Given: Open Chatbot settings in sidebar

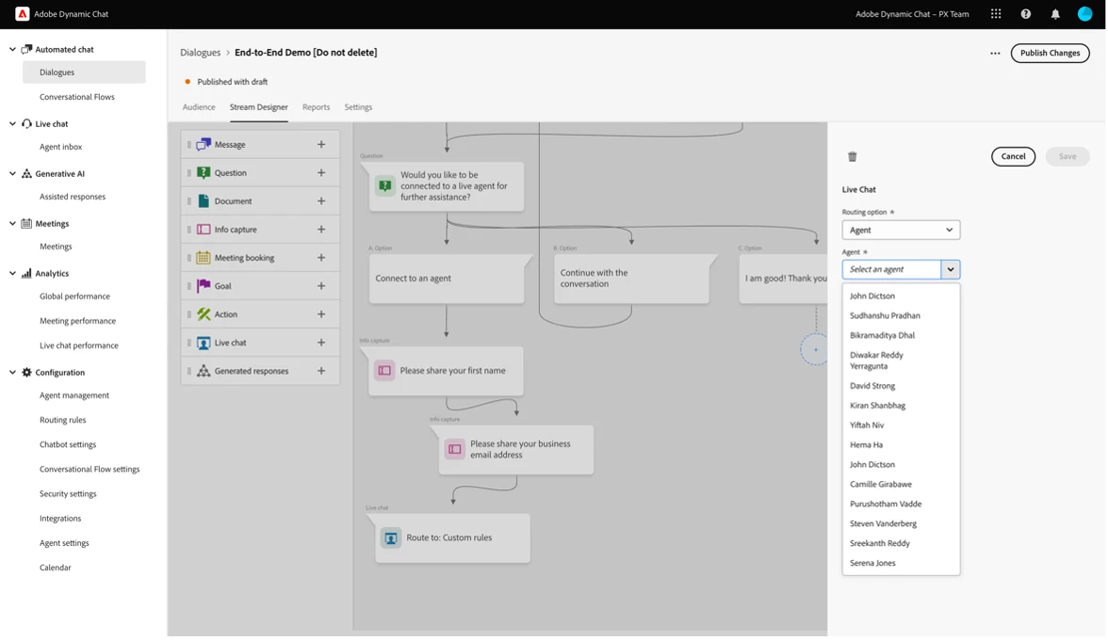Looking at the screenshot, I should 68,444.
